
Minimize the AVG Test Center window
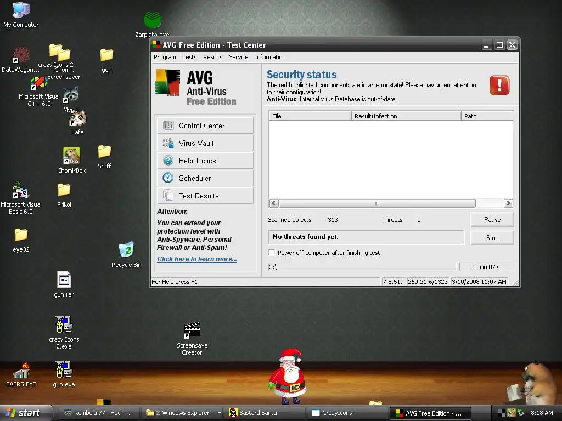(x=486, y=45)
